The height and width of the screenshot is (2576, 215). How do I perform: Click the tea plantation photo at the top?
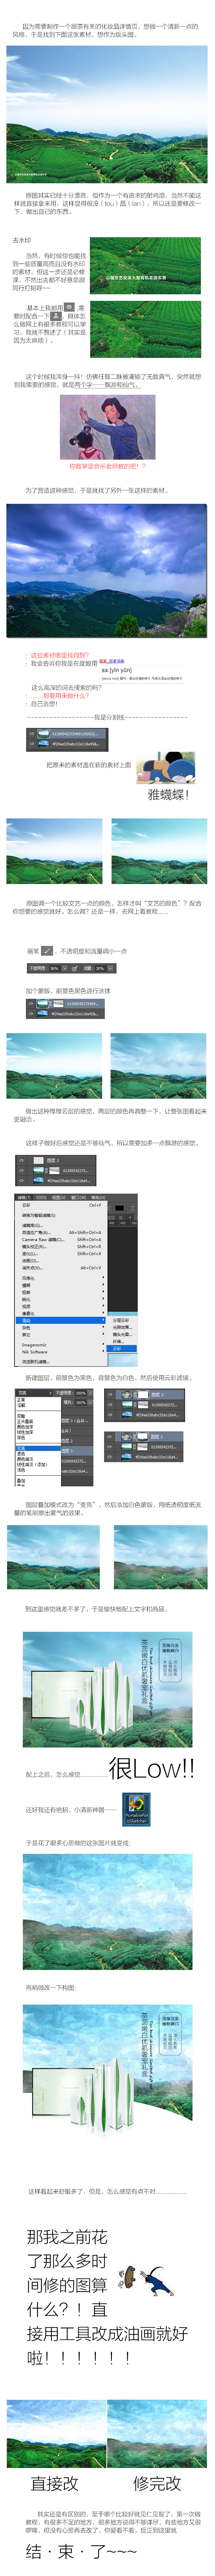coord(107,114)
